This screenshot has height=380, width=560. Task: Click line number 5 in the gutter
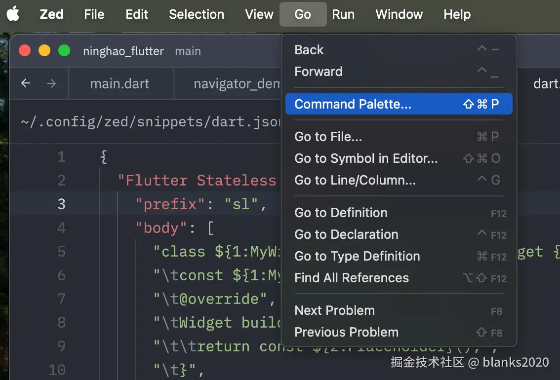coord(61,252)
